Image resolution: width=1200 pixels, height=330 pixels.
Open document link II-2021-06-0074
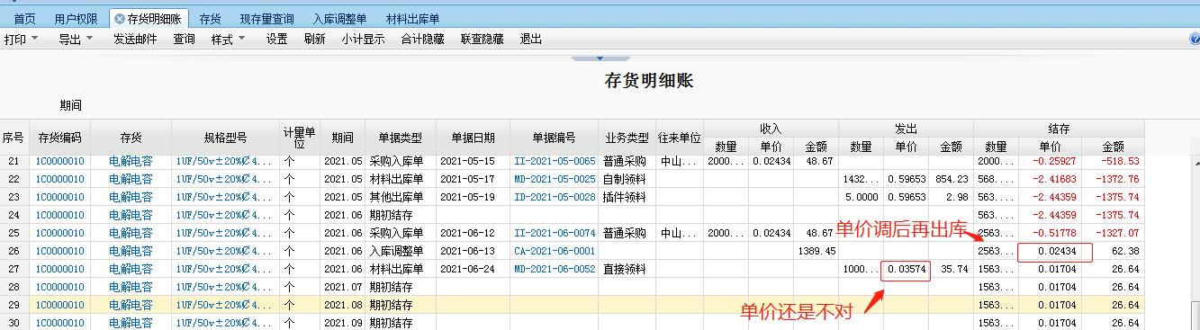pyautogui.click(x=555, y=233)
